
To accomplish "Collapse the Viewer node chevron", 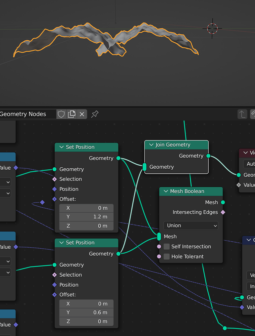I will coord(246,153).
